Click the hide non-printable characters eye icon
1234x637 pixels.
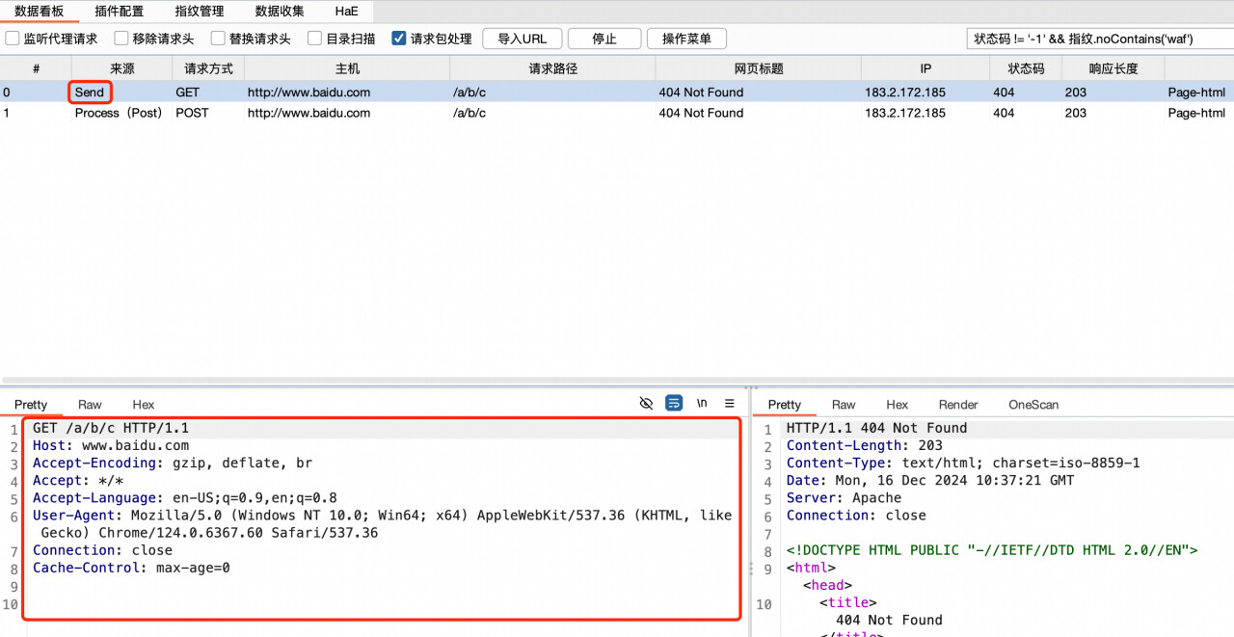pos(646,403)
